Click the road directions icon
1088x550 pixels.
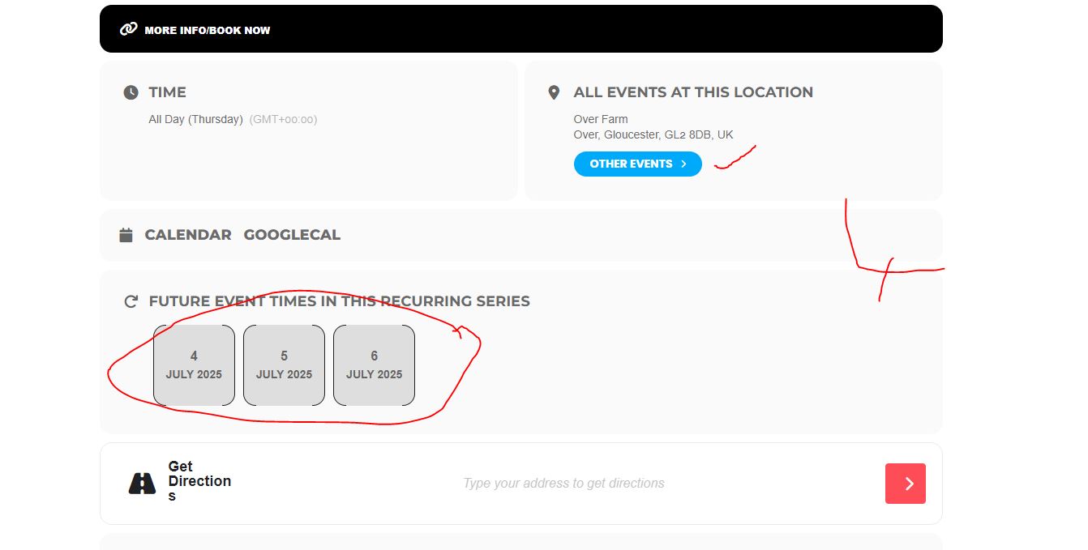click(x=142, y=484)
